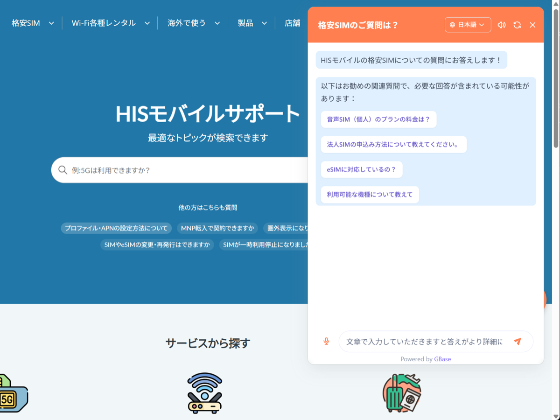Viewport: 560px width, 420px height.
Task: Click the Wi-Fi router service icon
Action: tap(205, 393)
